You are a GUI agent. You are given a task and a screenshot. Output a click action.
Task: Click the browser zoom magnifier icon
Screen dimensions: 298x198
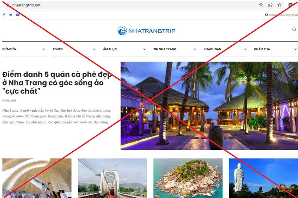[261, 5]
